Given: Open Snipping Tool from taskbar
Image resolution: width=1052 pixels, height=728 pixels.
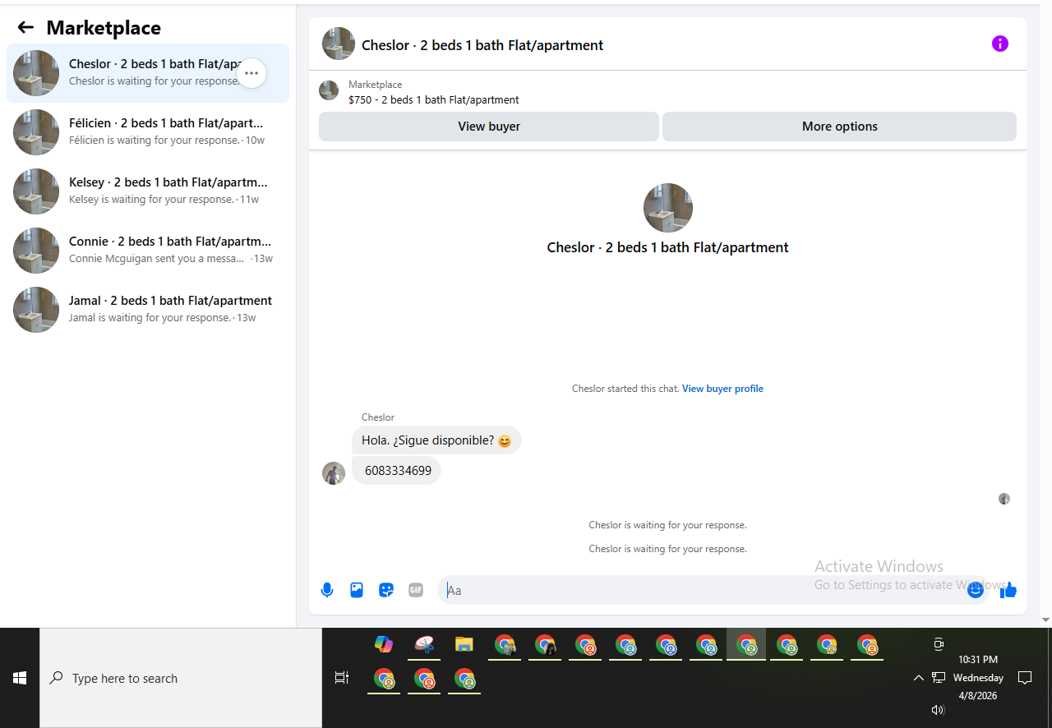Looking at the screenshot, I should pos(424,644).
